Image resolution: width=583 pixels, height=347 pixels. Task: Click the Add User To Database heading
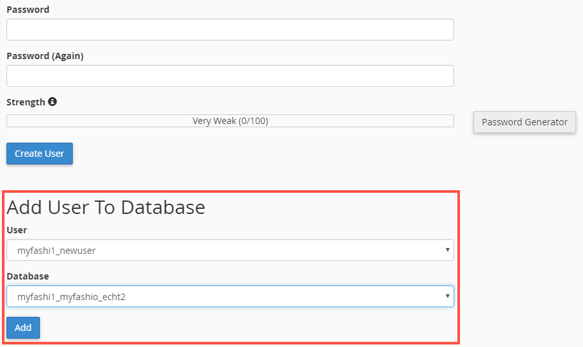coord(106,207)
